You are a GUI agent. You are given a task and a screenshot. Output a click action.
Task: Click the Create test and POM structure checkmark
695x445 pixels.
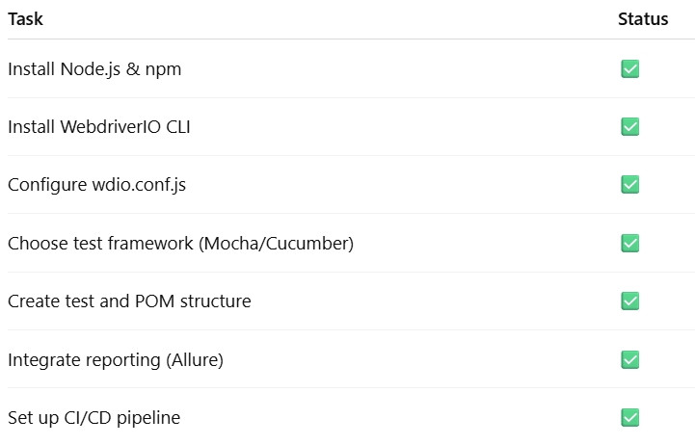tap(629, 301)
